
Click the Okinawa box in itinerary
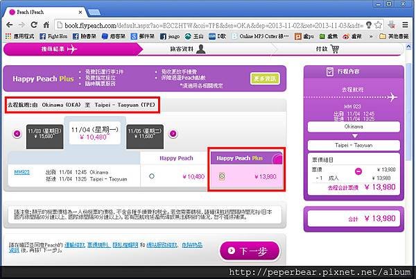point(354,126)
